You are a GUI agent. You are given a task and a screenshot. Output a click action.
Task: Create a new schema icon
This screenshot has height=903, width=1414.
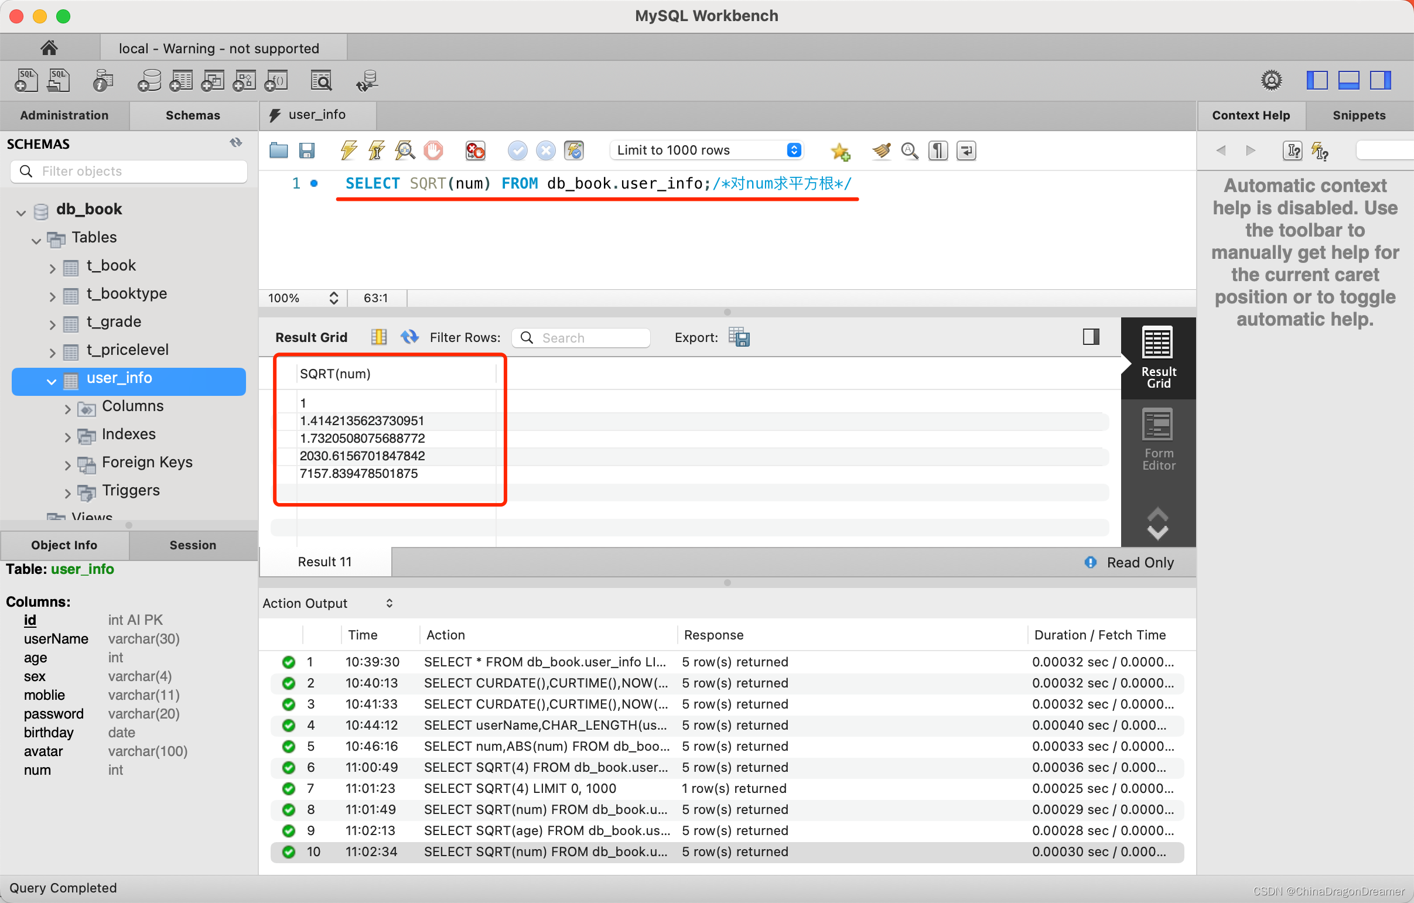click(149, 80)
